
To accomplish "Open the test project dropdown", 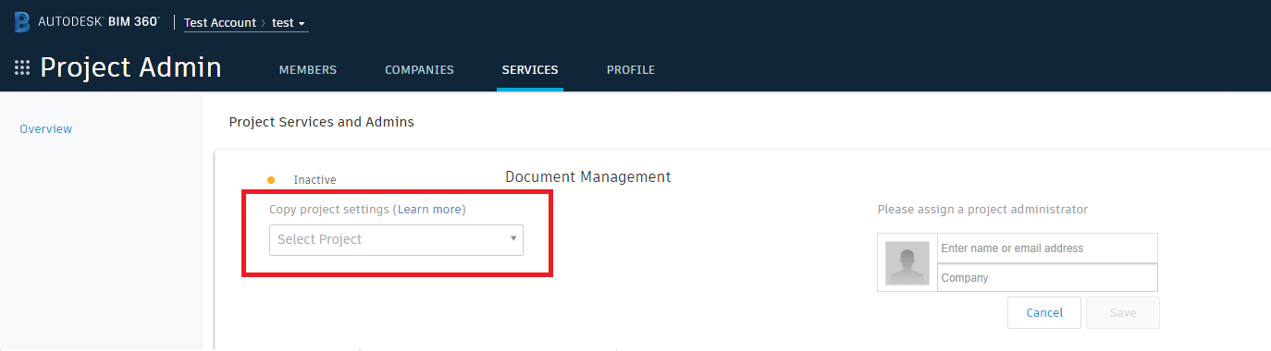I will coord(289,23).
